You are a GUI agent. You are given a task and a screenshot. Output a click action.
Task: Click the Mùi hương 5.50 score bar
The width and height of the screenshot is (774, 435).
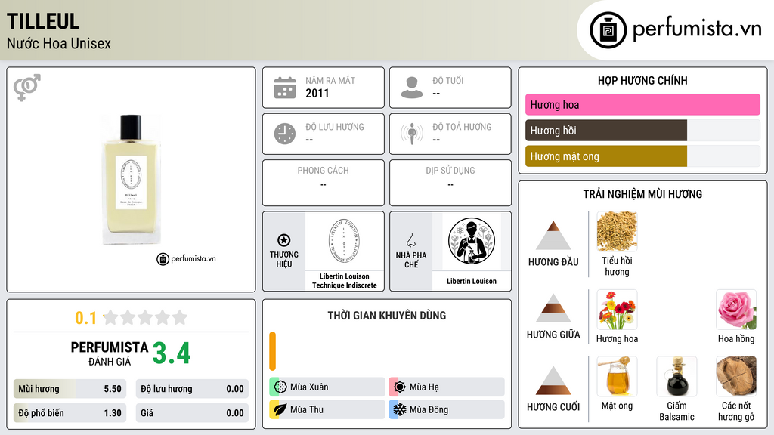click(x=70, y=389)
